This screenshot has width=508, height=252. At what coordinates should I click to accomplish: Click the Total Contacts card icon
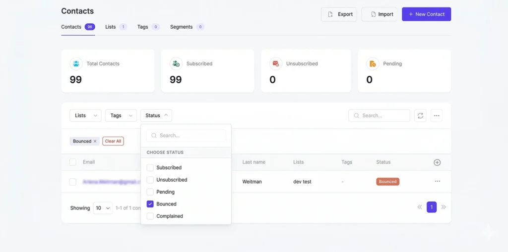point(76,63)
